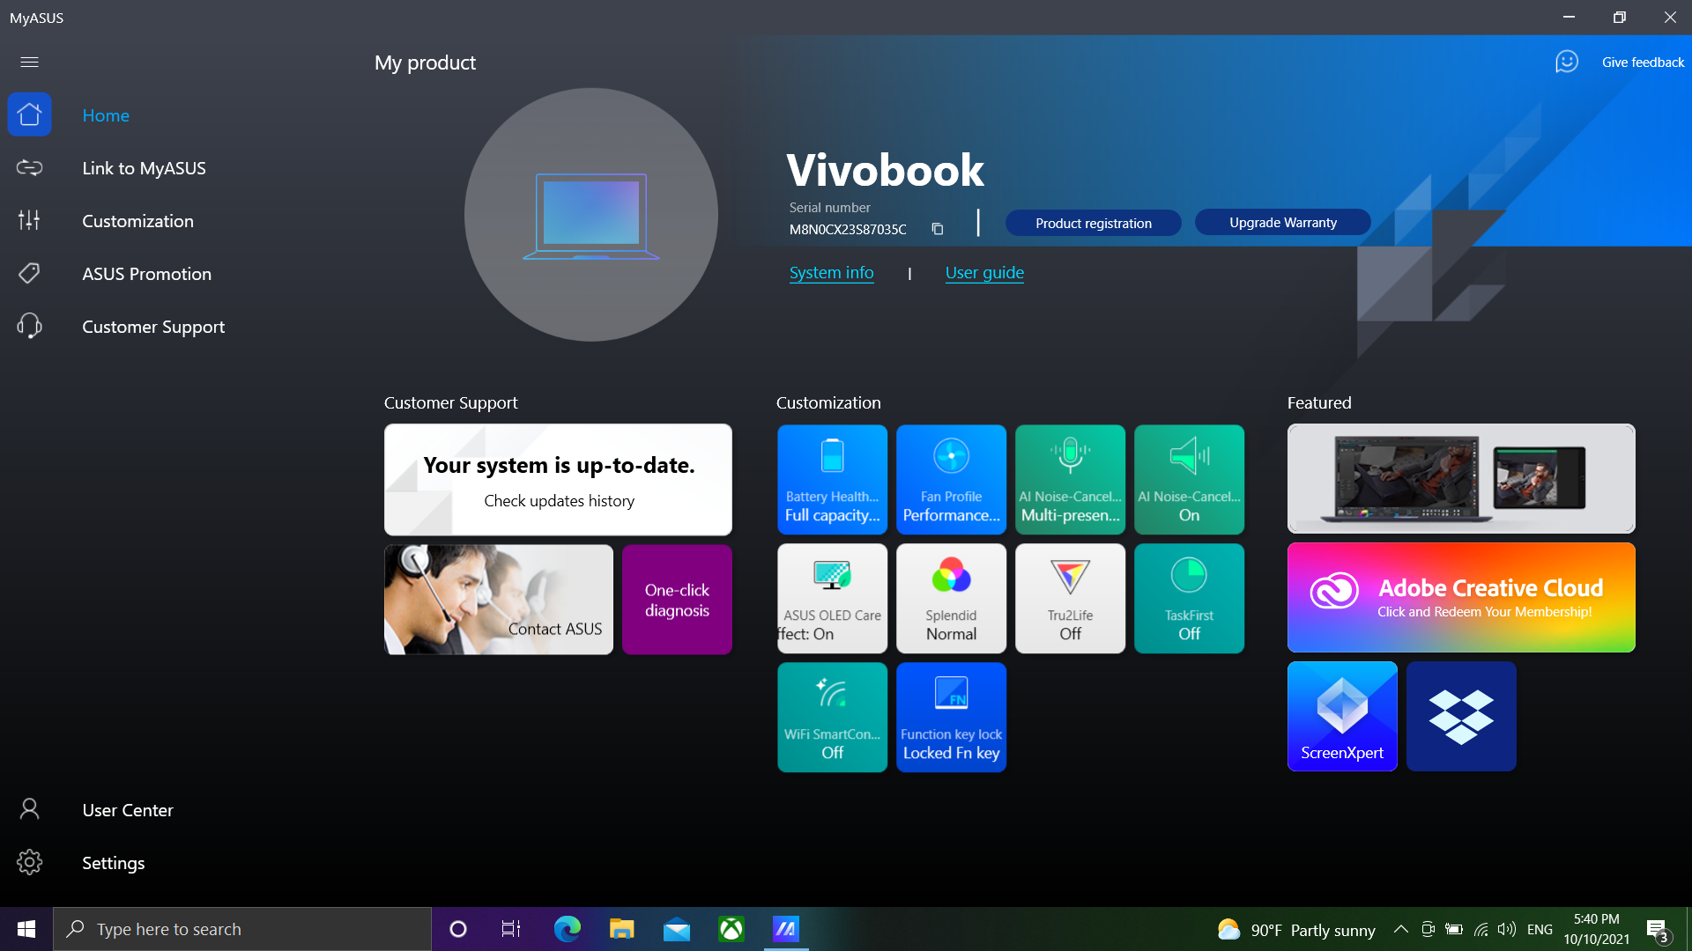This screenshot has height=951, width=1692.
Task: Open Contact ASUS tile
Action: pos(499,600)
